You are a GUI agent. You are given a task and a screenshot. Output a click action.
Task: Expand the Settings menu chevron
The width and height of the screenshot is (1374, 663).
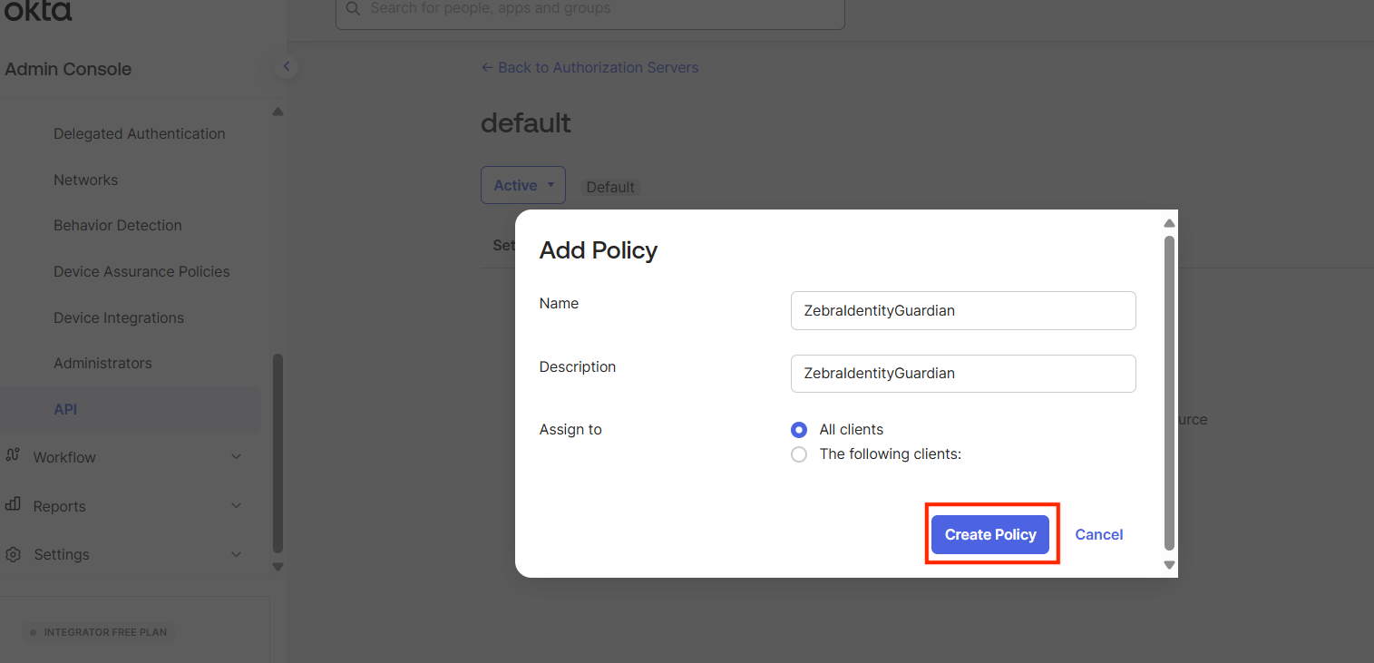click(236, 554)
